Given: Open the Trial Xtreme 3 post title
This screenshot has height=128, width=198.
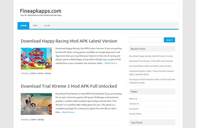Looking at the screenshot, I should tap(69, 86).
